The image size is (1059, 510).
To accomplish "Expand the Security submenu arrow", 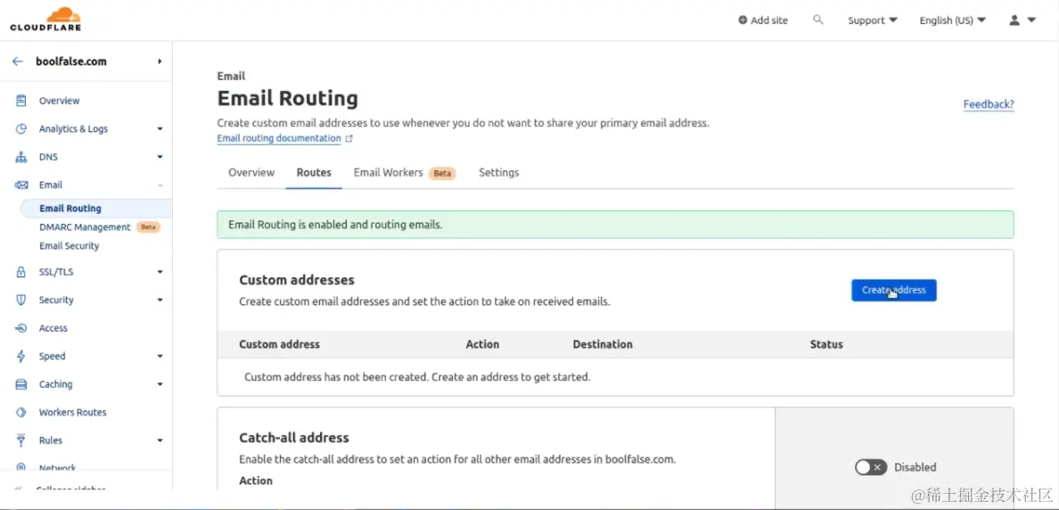I will pos(160,300).
